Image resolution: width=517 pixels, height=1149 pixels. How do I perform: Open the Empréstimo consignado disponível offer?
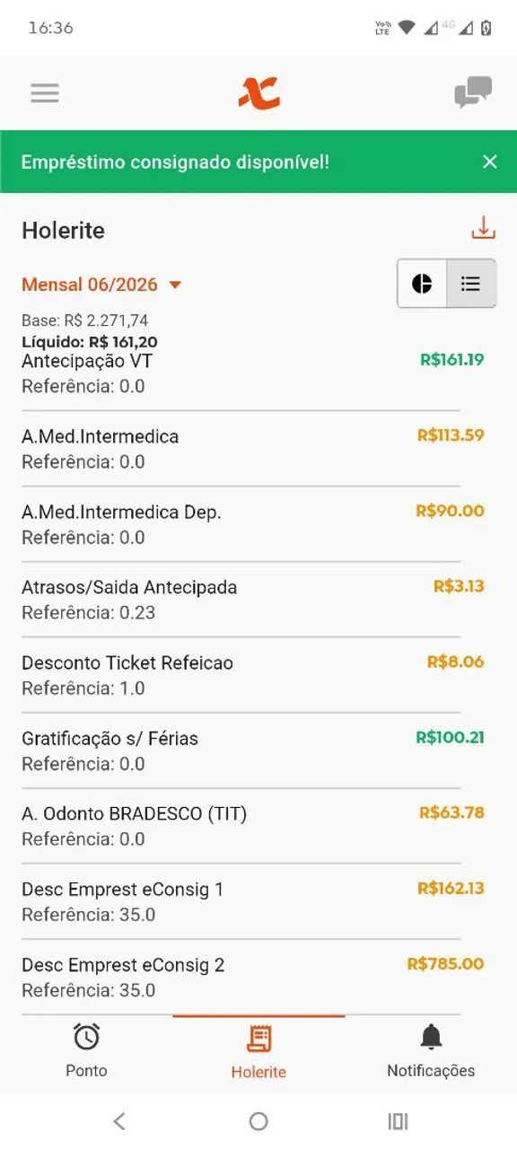click(175, 162)
